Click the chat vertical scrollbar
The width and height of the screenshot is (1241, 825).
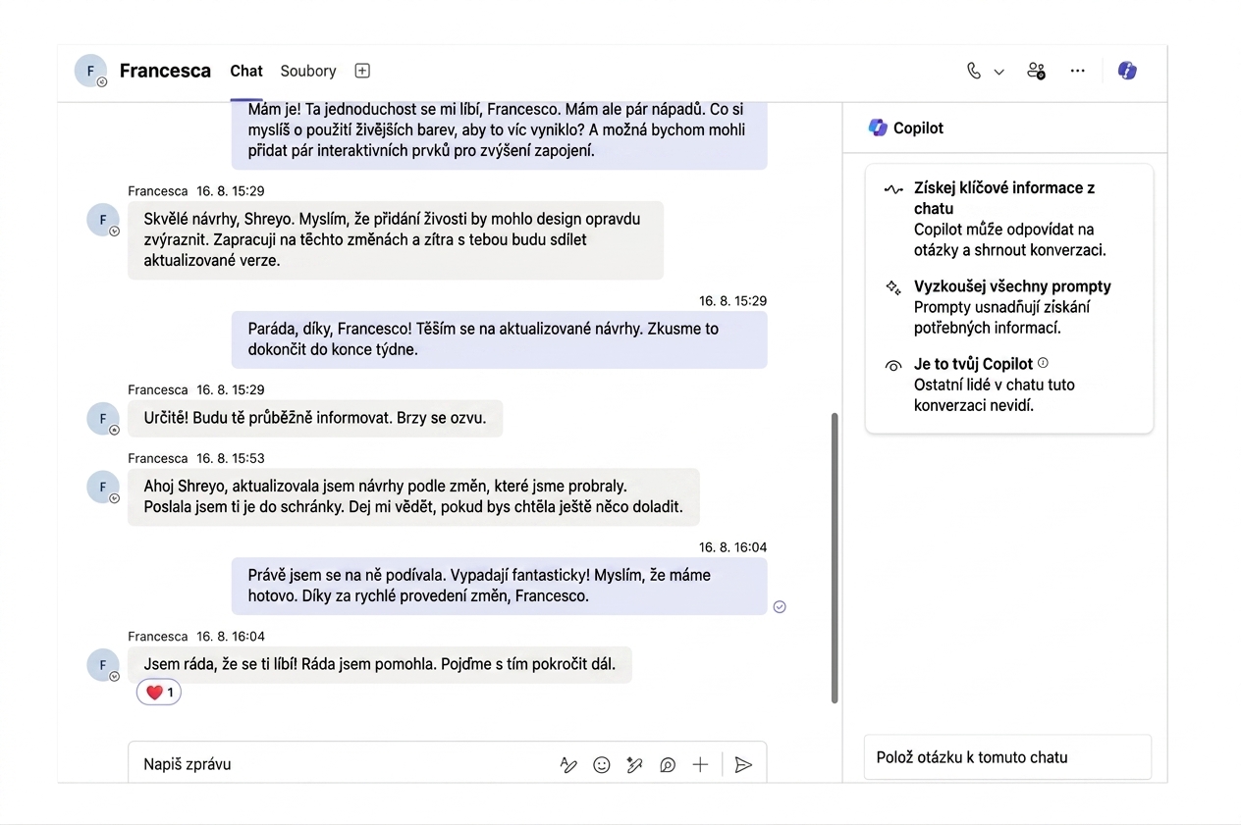pos(835,557)
